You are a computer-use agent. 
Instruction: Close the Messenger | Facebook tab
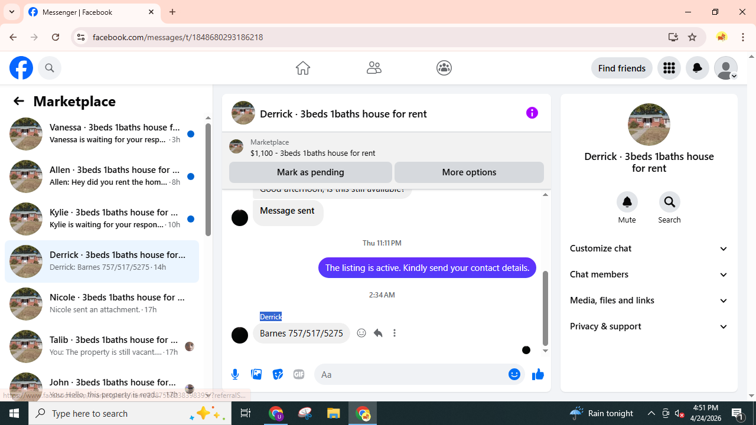click(151, 12)
